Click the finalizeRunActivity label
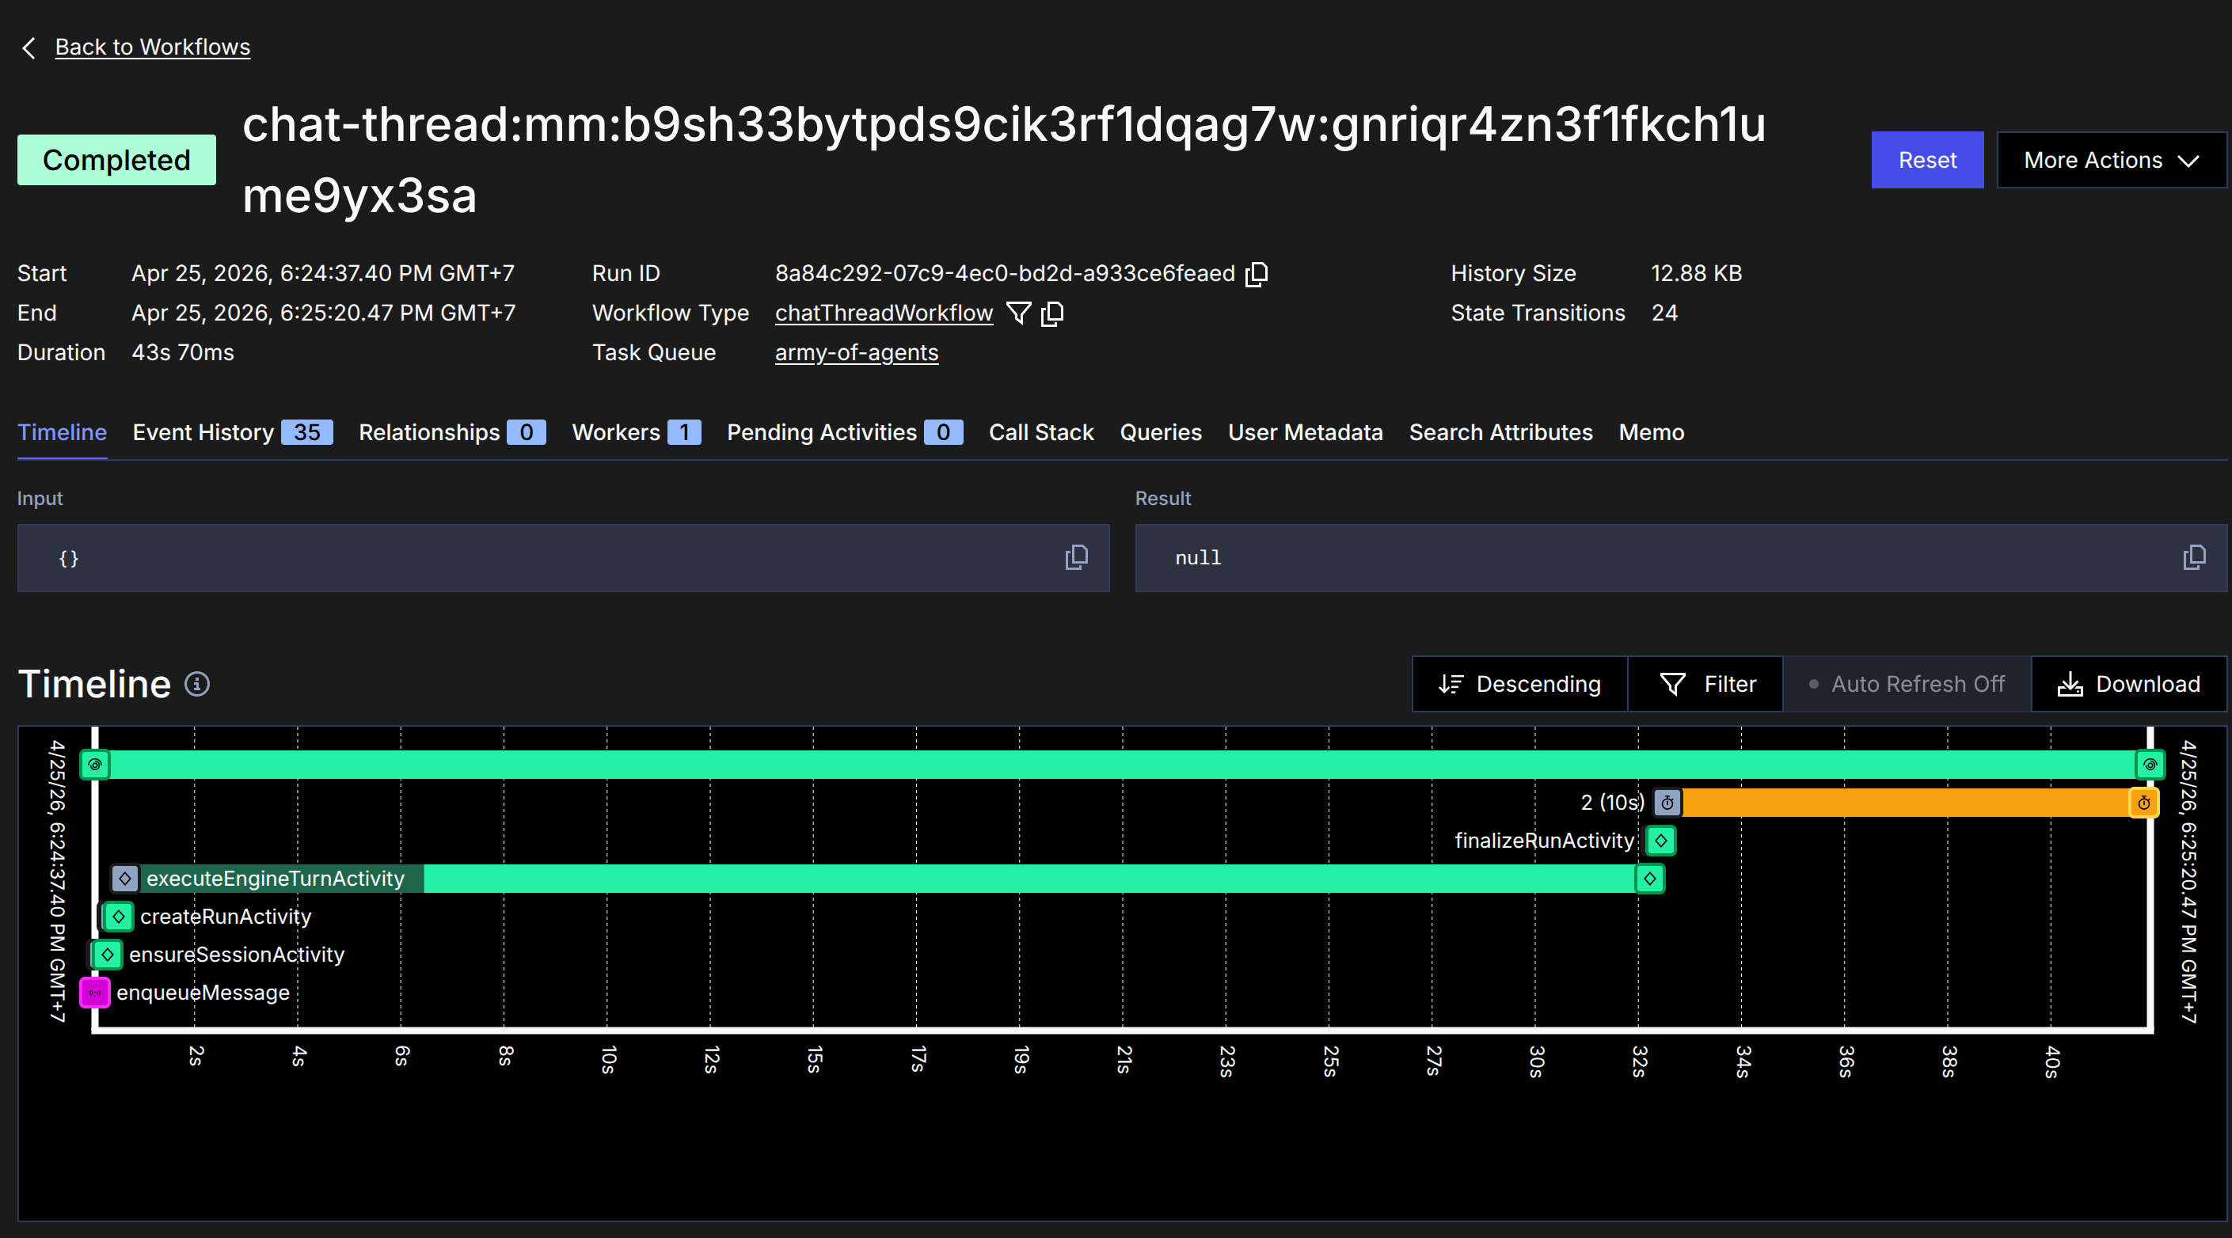Image resolution: width=2232 pixels, height=1238 pixels. click(1544, 841)
